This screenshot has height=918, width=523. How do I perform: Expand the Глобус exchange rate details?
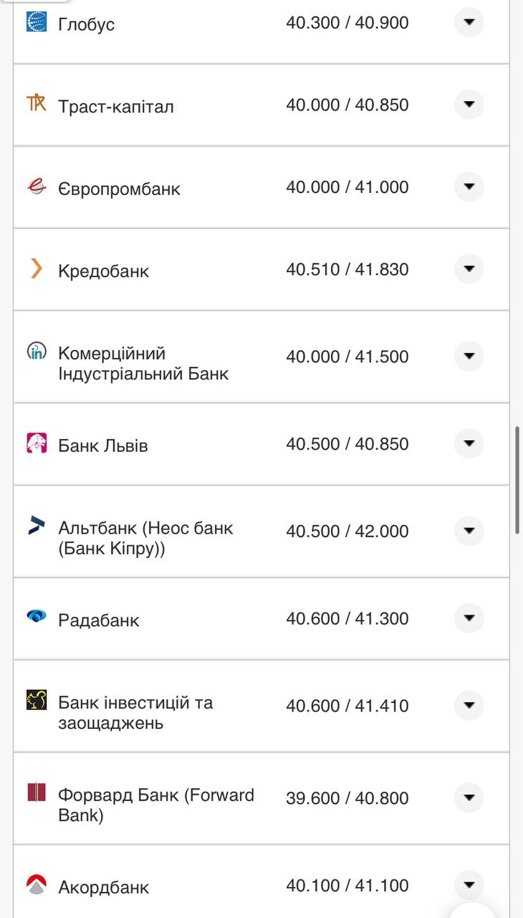click(x=469, y=22)
